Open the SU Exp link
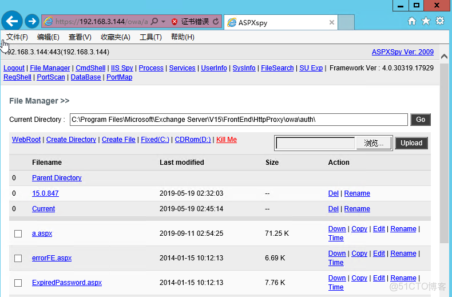This screenshot has height=297, width=452. 311,68
